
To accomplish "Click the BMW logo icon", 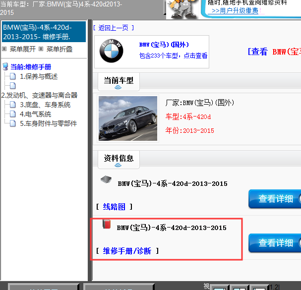I will click(x=112, y=51).
